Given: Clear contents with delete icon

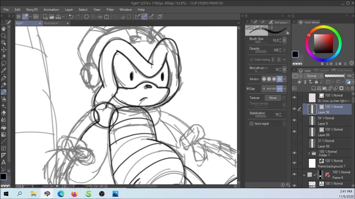Looking at the screenshot, I should click(x=86, y=17).
